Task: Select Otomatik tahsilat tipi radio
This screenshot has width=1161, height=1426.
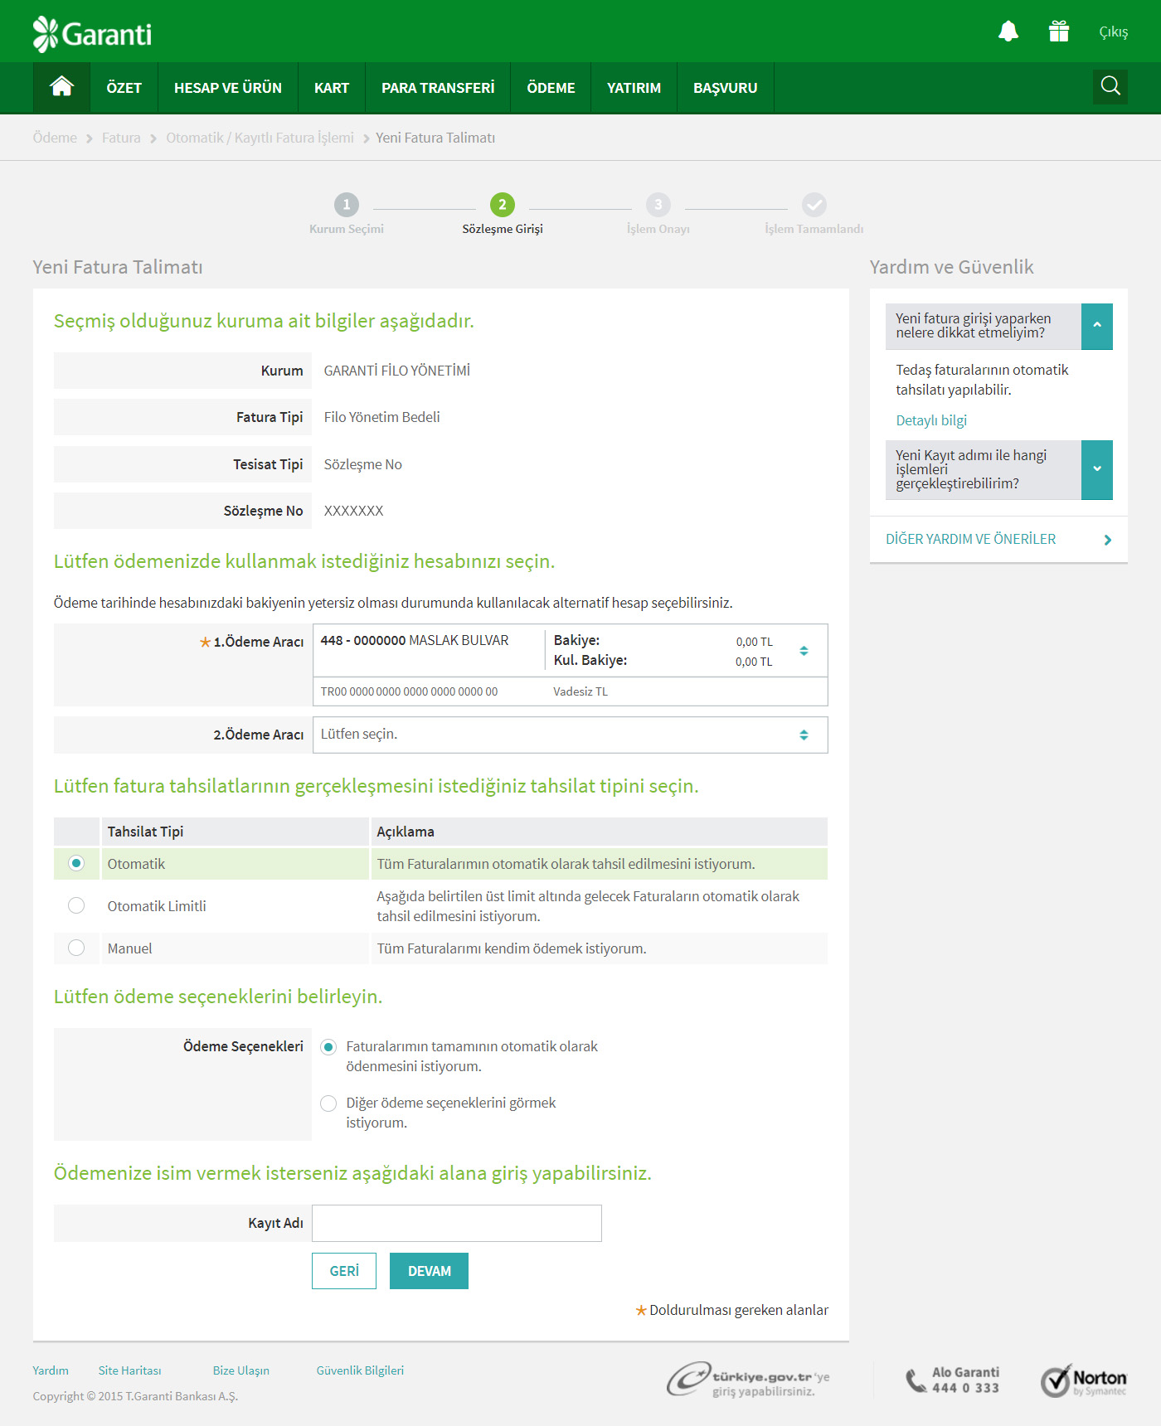Action: point(76,863)
